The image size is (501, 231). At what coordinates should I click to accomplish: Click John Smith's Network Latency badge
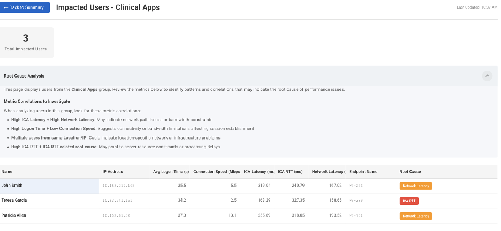416,186
